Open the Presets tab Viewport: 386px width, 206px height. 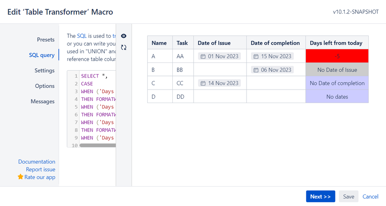46,40
